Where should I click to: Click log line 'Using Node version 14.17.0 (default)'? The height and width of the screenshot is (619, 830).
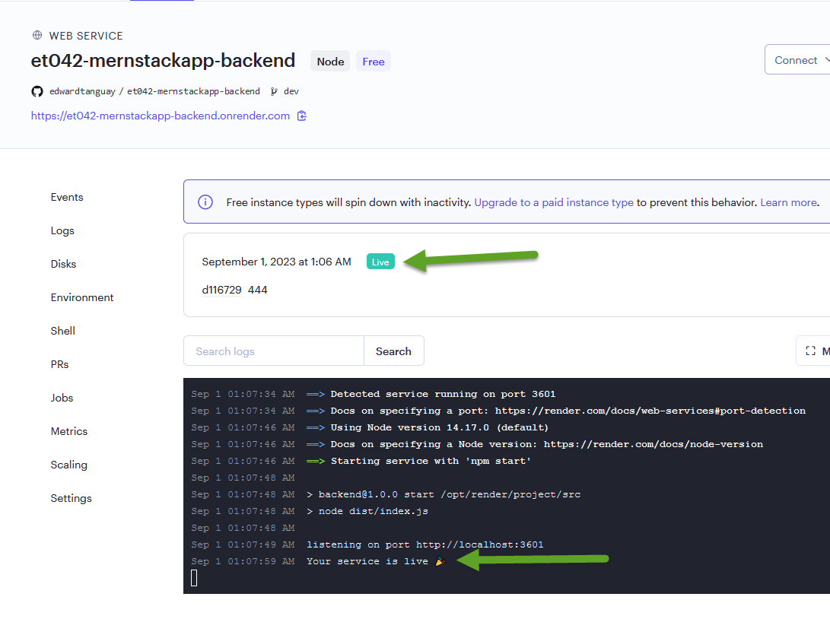440,427
